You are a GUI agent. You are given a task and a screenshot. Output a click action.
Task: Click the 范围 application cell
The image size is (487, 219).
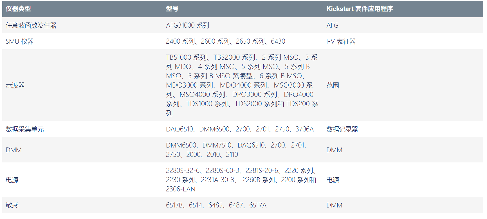point(333,85)
